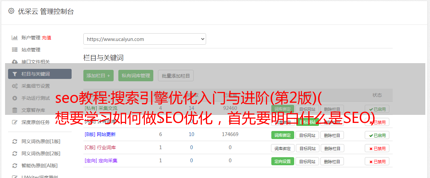Delete the 网站更新 column via 删除栏目
Screen dimensions: 430x178
click(x=332, y=135)
